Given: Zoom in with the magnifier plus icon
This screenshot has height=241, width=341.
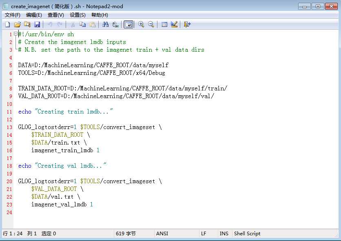Looking at the screenshot, I should click(142, 24).
